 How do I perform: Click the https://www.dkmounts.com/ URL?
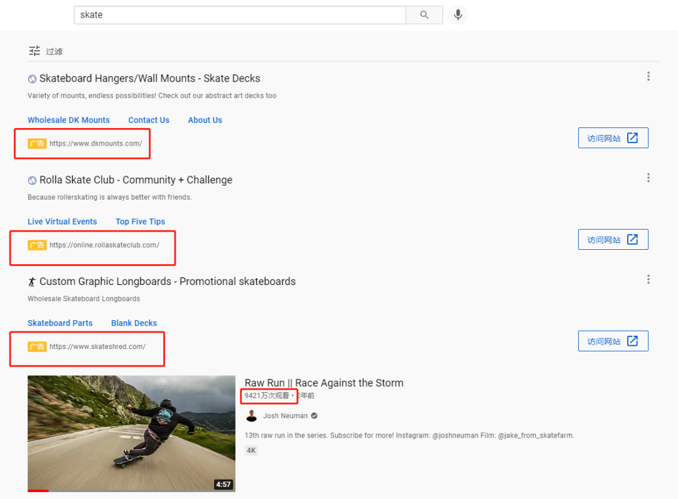click(x=95, y=144)
